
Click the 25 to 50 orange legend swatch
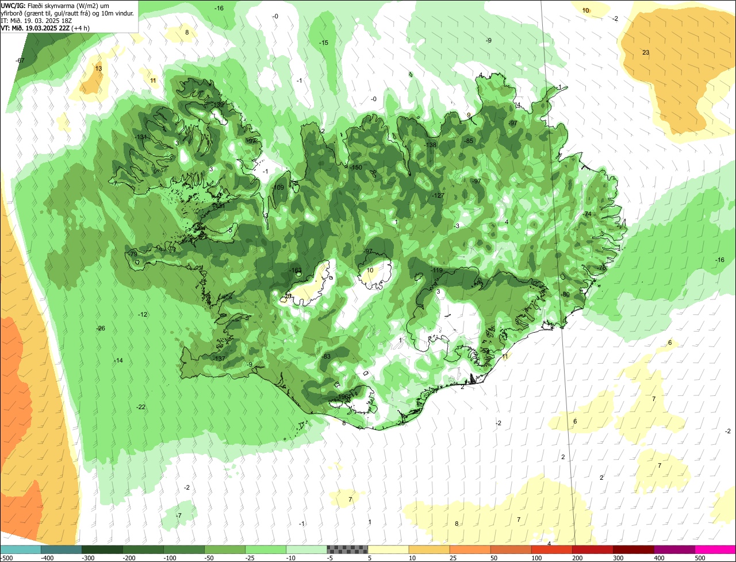coord(470,549)
